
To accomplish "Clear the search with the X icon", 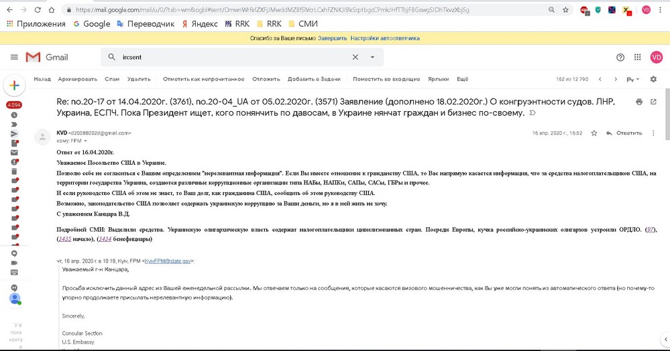I will 355,57.
